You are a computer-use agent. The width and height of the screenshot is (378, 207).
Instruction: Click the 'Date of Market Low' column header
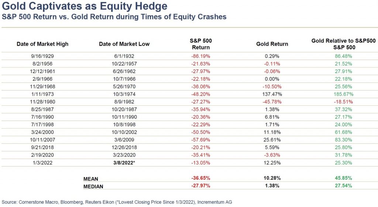(x=124, y=44)
